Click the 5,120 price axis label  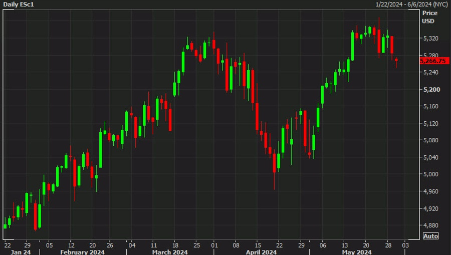pyautogui.click(x=432, y=123)
